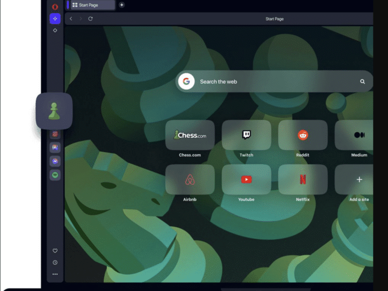Open the Opera logo menu
Viewport: 388px width, 291px height.
(55, 6)
